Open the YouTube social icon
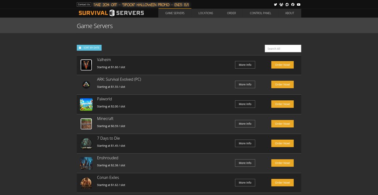378x195 pixels. coord(299,4)
